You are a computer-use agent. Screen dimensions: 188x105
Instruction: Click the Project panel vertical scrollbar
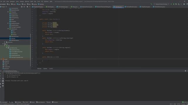pos(31,50)
